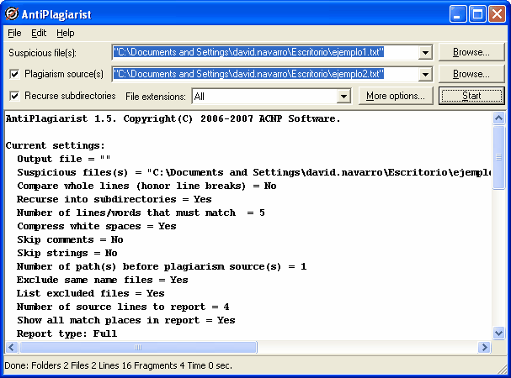511x378 pixels.
Task: Maximize the AntiPlagiarist window
Action: 477,14
